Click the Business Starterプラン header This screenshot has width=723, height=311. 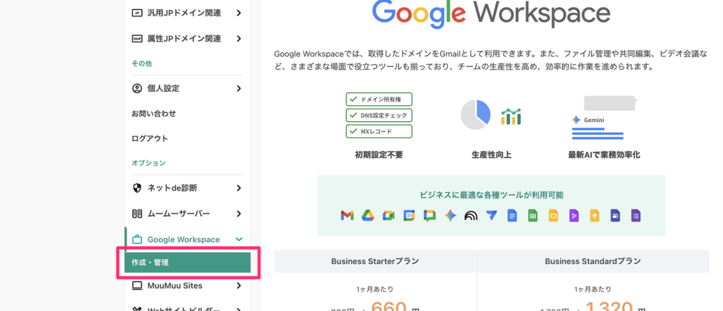click(x=375, y=261)
